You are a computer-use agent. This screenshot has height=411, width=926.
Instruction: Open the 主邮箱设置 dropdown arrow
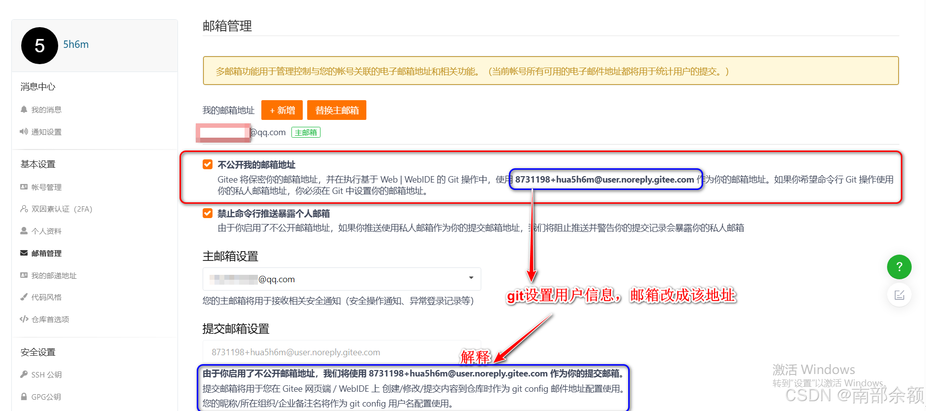pos(471,278)
